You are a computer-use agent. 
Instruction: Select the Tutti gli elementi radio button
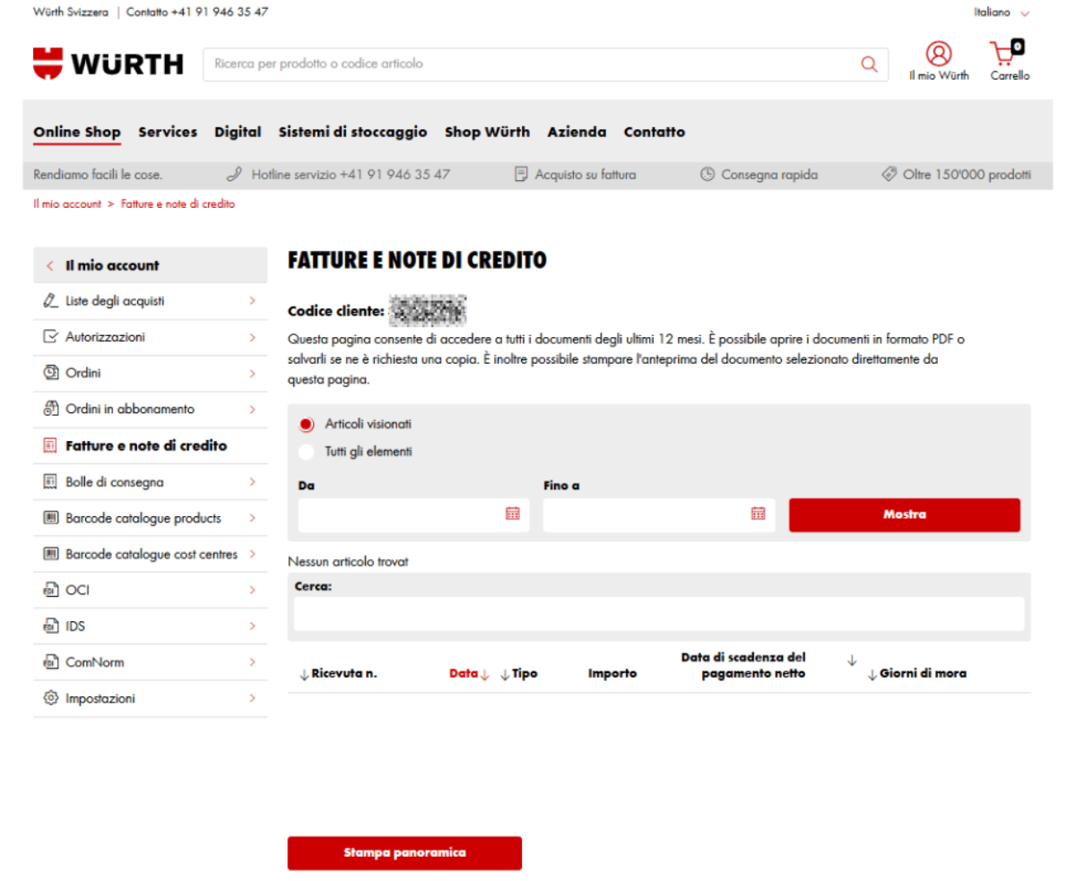coord(307,452)
